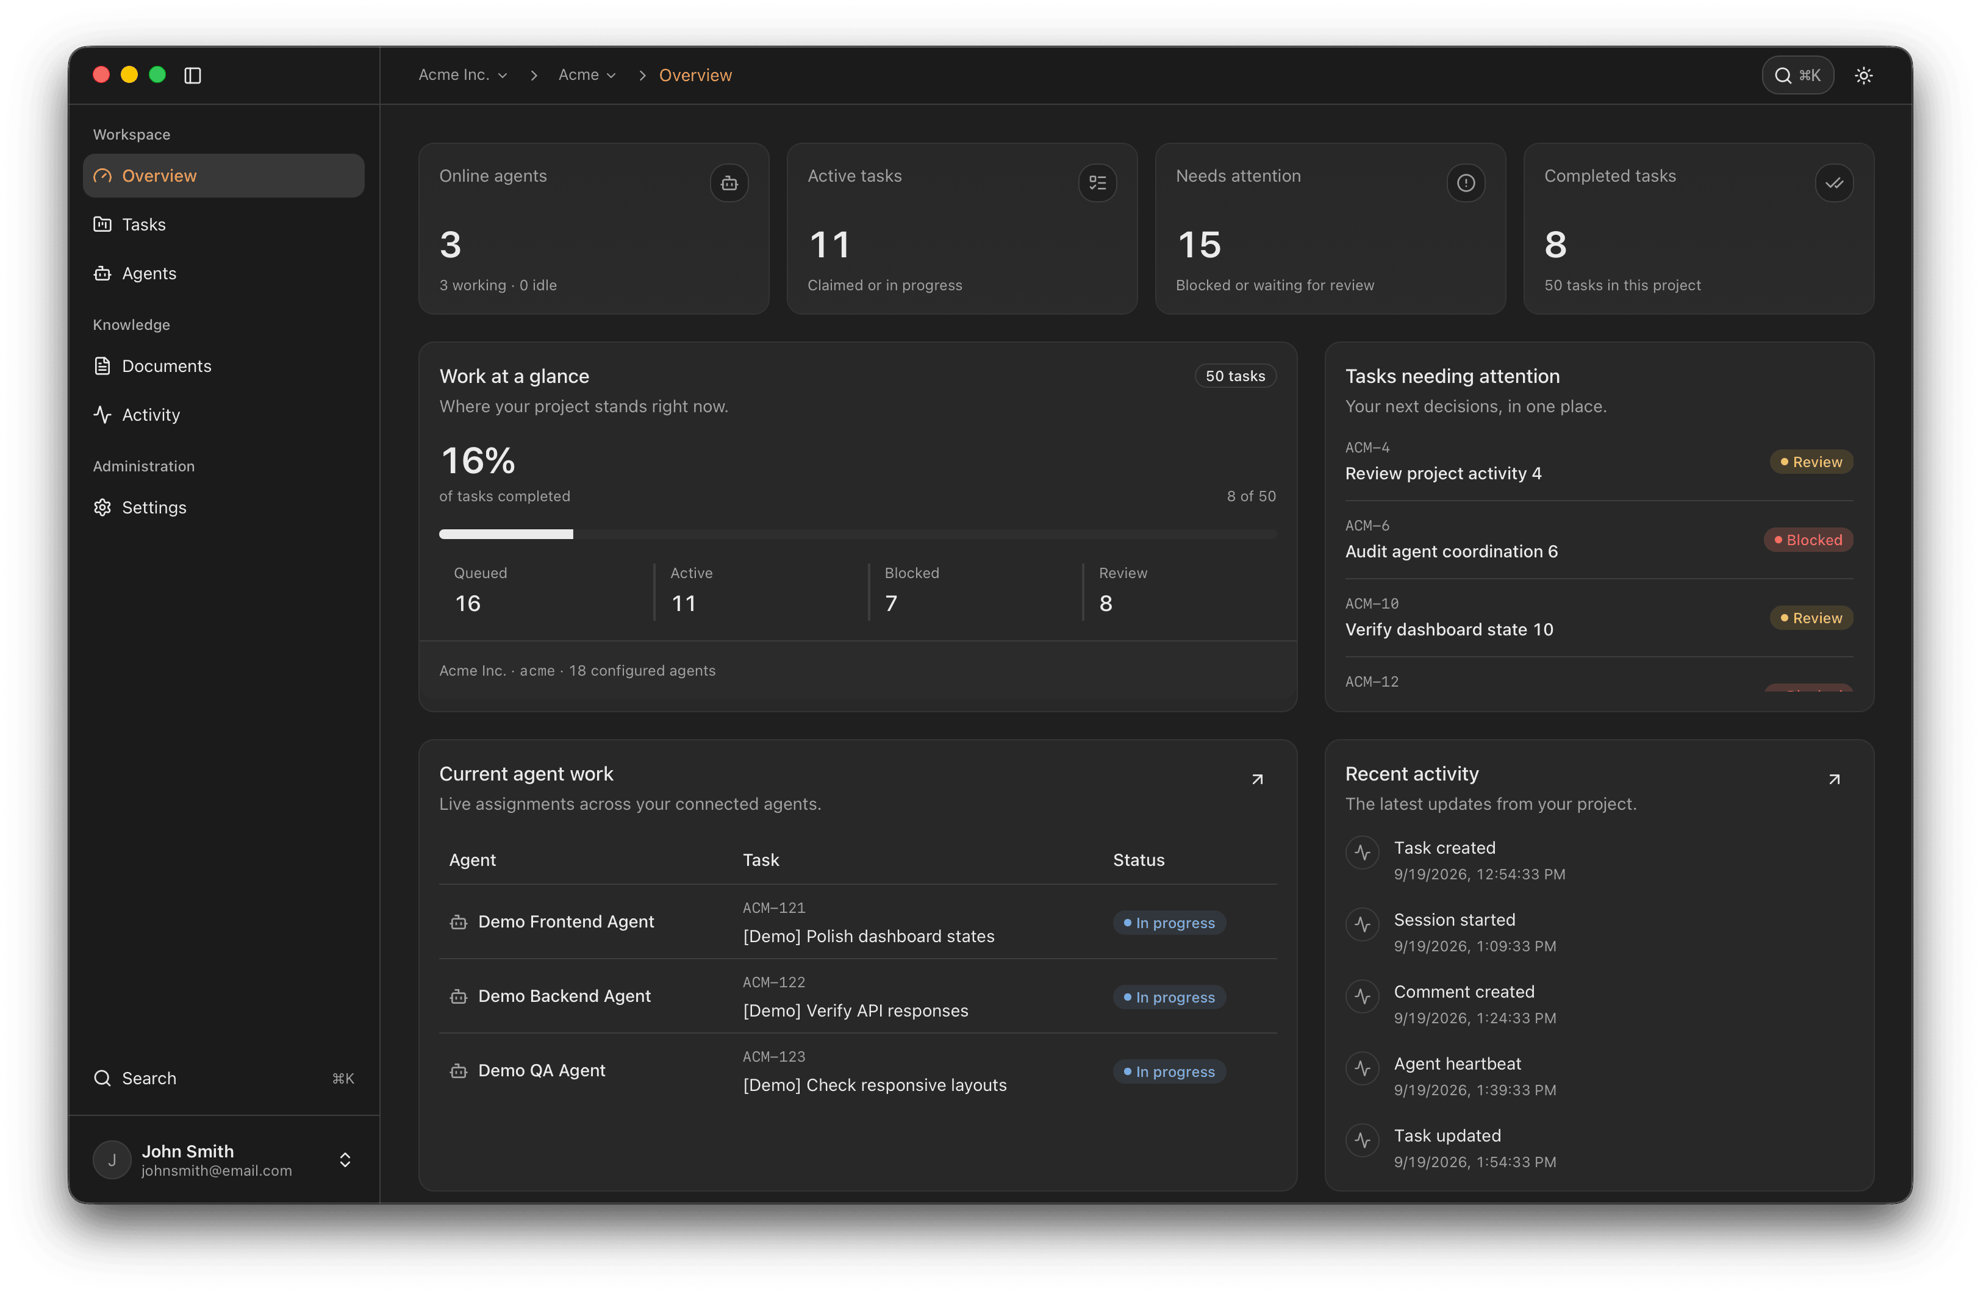Click pulse icon beside Comment created
Viewport: 1981px width, 1294px height.
(x=1363, y=996)
